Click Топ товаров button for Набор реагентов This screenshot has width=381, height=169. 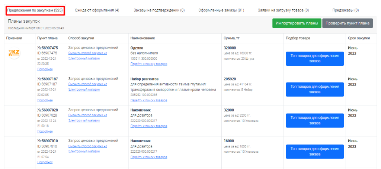(x=314, y=90)
